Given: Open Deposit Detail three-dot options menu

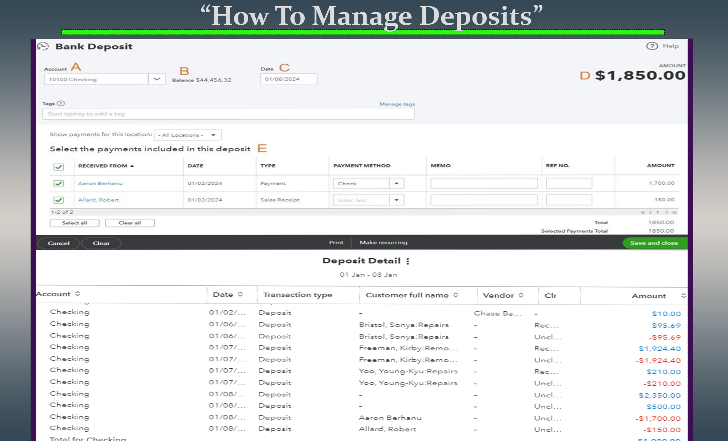Looking at the screenshot, I should [x=408, y=261].
